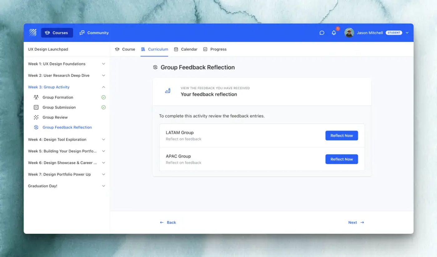Click the Group Review dotted icon
This screenshot has height=257, width=437.
[36, 117]
